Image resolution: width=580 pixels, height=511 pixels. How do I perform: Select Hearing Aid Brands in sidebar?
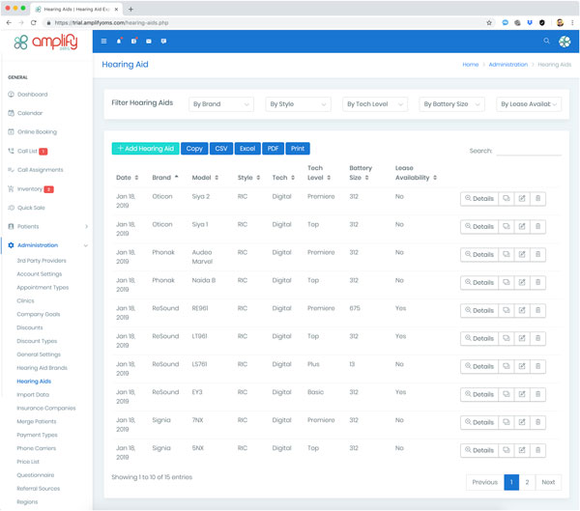[41, 368]
